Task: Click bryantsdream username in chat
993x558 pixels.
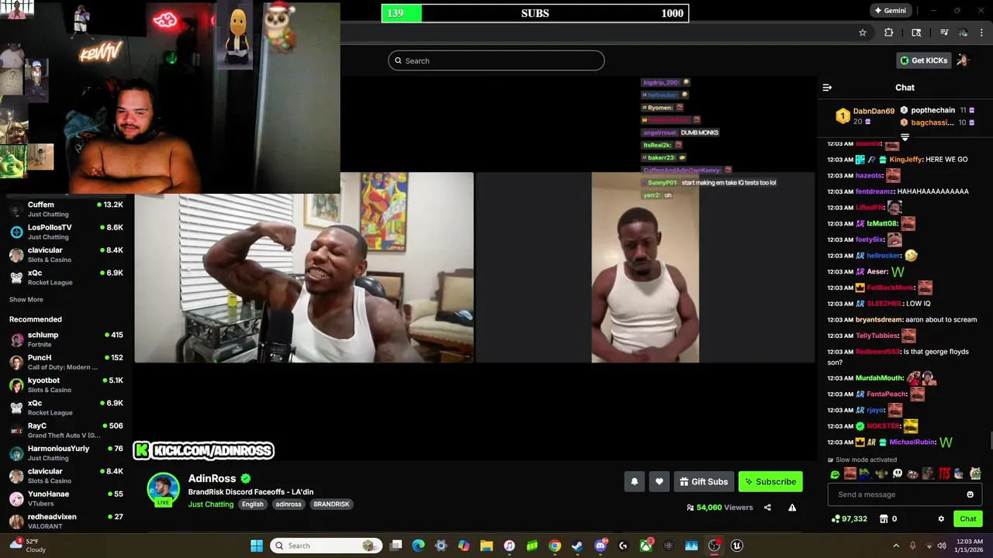Action: [x=879, y=319]
